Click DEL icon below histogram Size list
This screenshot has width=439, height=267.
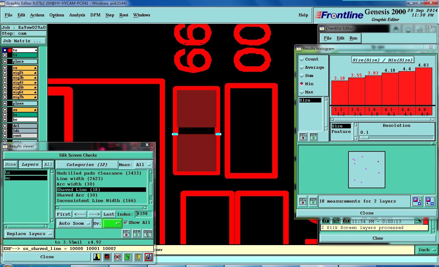(x=303, y=137)
